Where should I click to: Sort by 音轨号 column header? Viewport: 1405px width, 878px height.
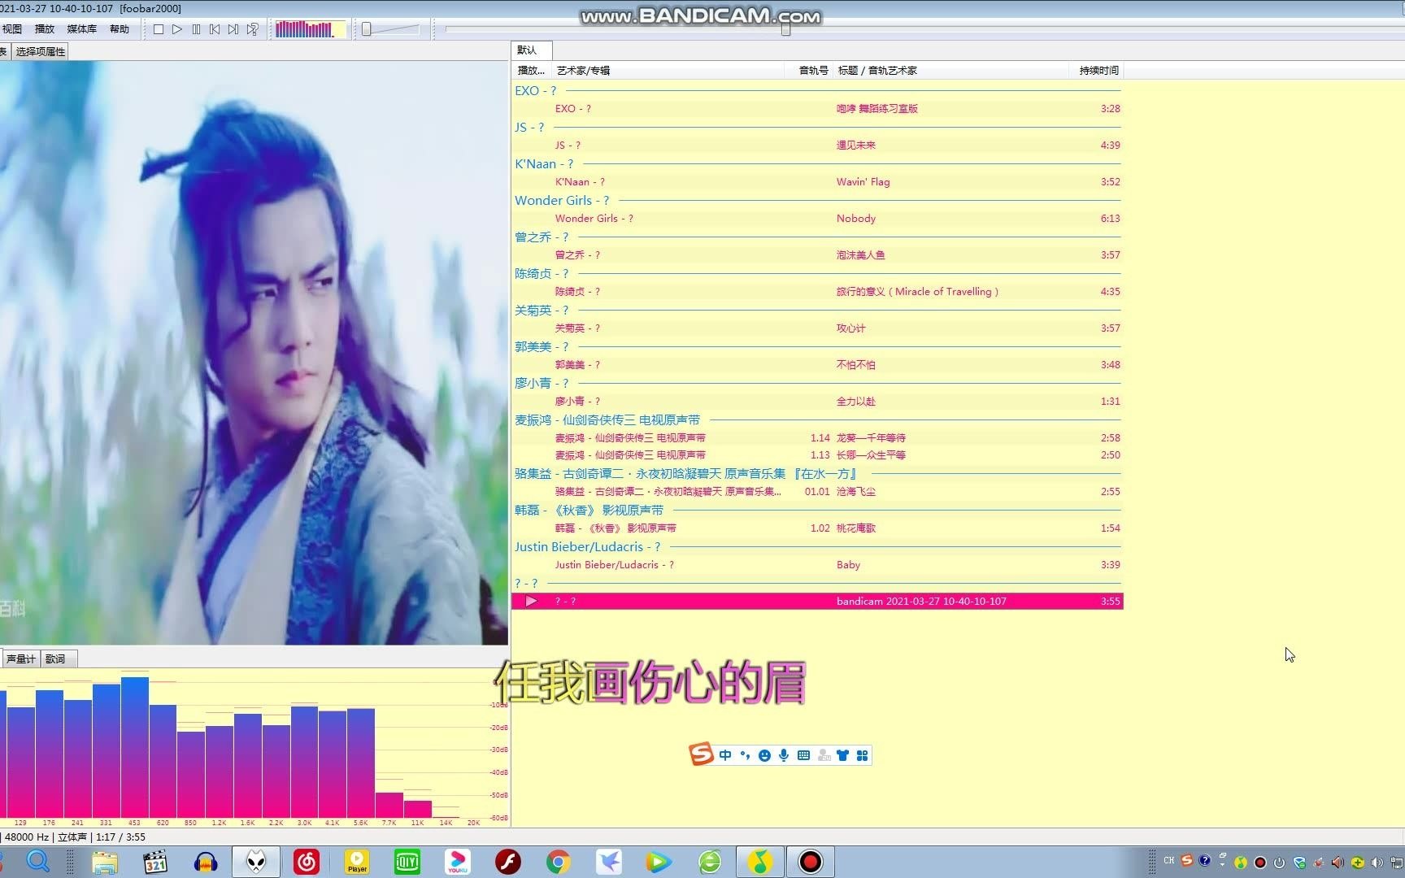tap(809, 71)
